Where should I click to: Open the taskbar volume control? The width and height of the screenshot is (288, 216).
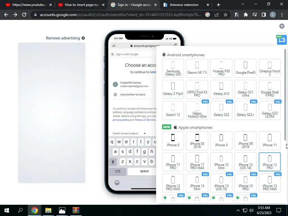click(x=251, y=210)
